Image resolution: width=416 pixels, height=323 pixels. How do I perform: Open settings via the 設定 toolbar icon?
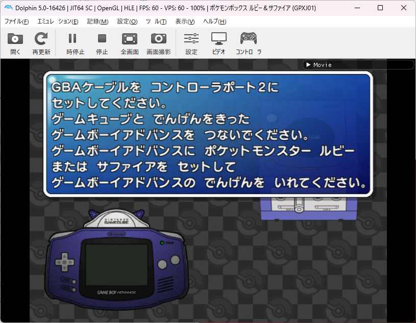click(x=191, y=43)
